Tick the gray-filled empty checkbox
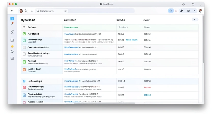Viewport: 212px width, 114px height. (x=24, y=47)
